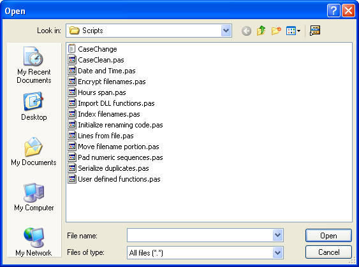Viewport: 359px width, 267px height.
Task: Create a new folder with toolbar icon
Action: (276, 31)
